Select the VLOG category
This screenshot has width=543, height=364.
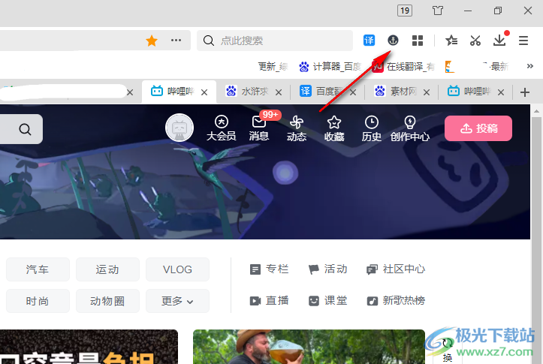coord(178,269)
